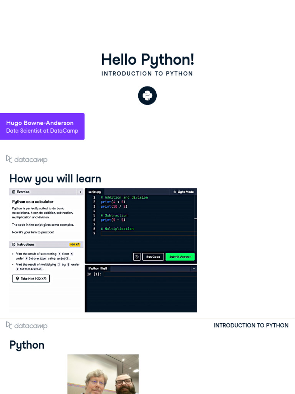Click the Instructions checkmark circle icon
Screen dimensions: 295x394
(x=13, y=244)
